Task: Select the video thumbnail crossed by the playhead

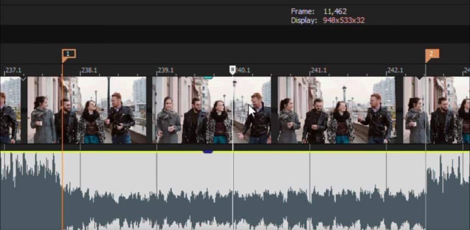Action: pos(212,110)
